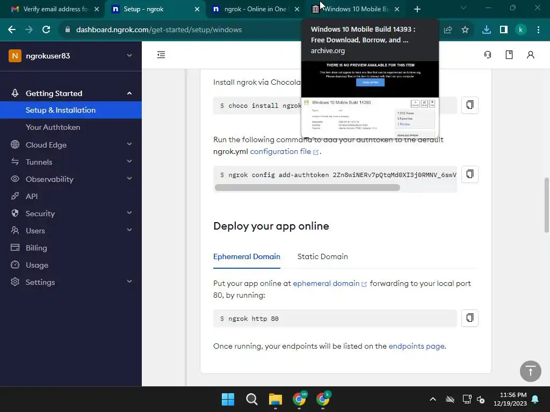Click the Tunnels arrows icon
Image resolution: width=550 pixels, height=412 pixels.
(x=15, y=161)
